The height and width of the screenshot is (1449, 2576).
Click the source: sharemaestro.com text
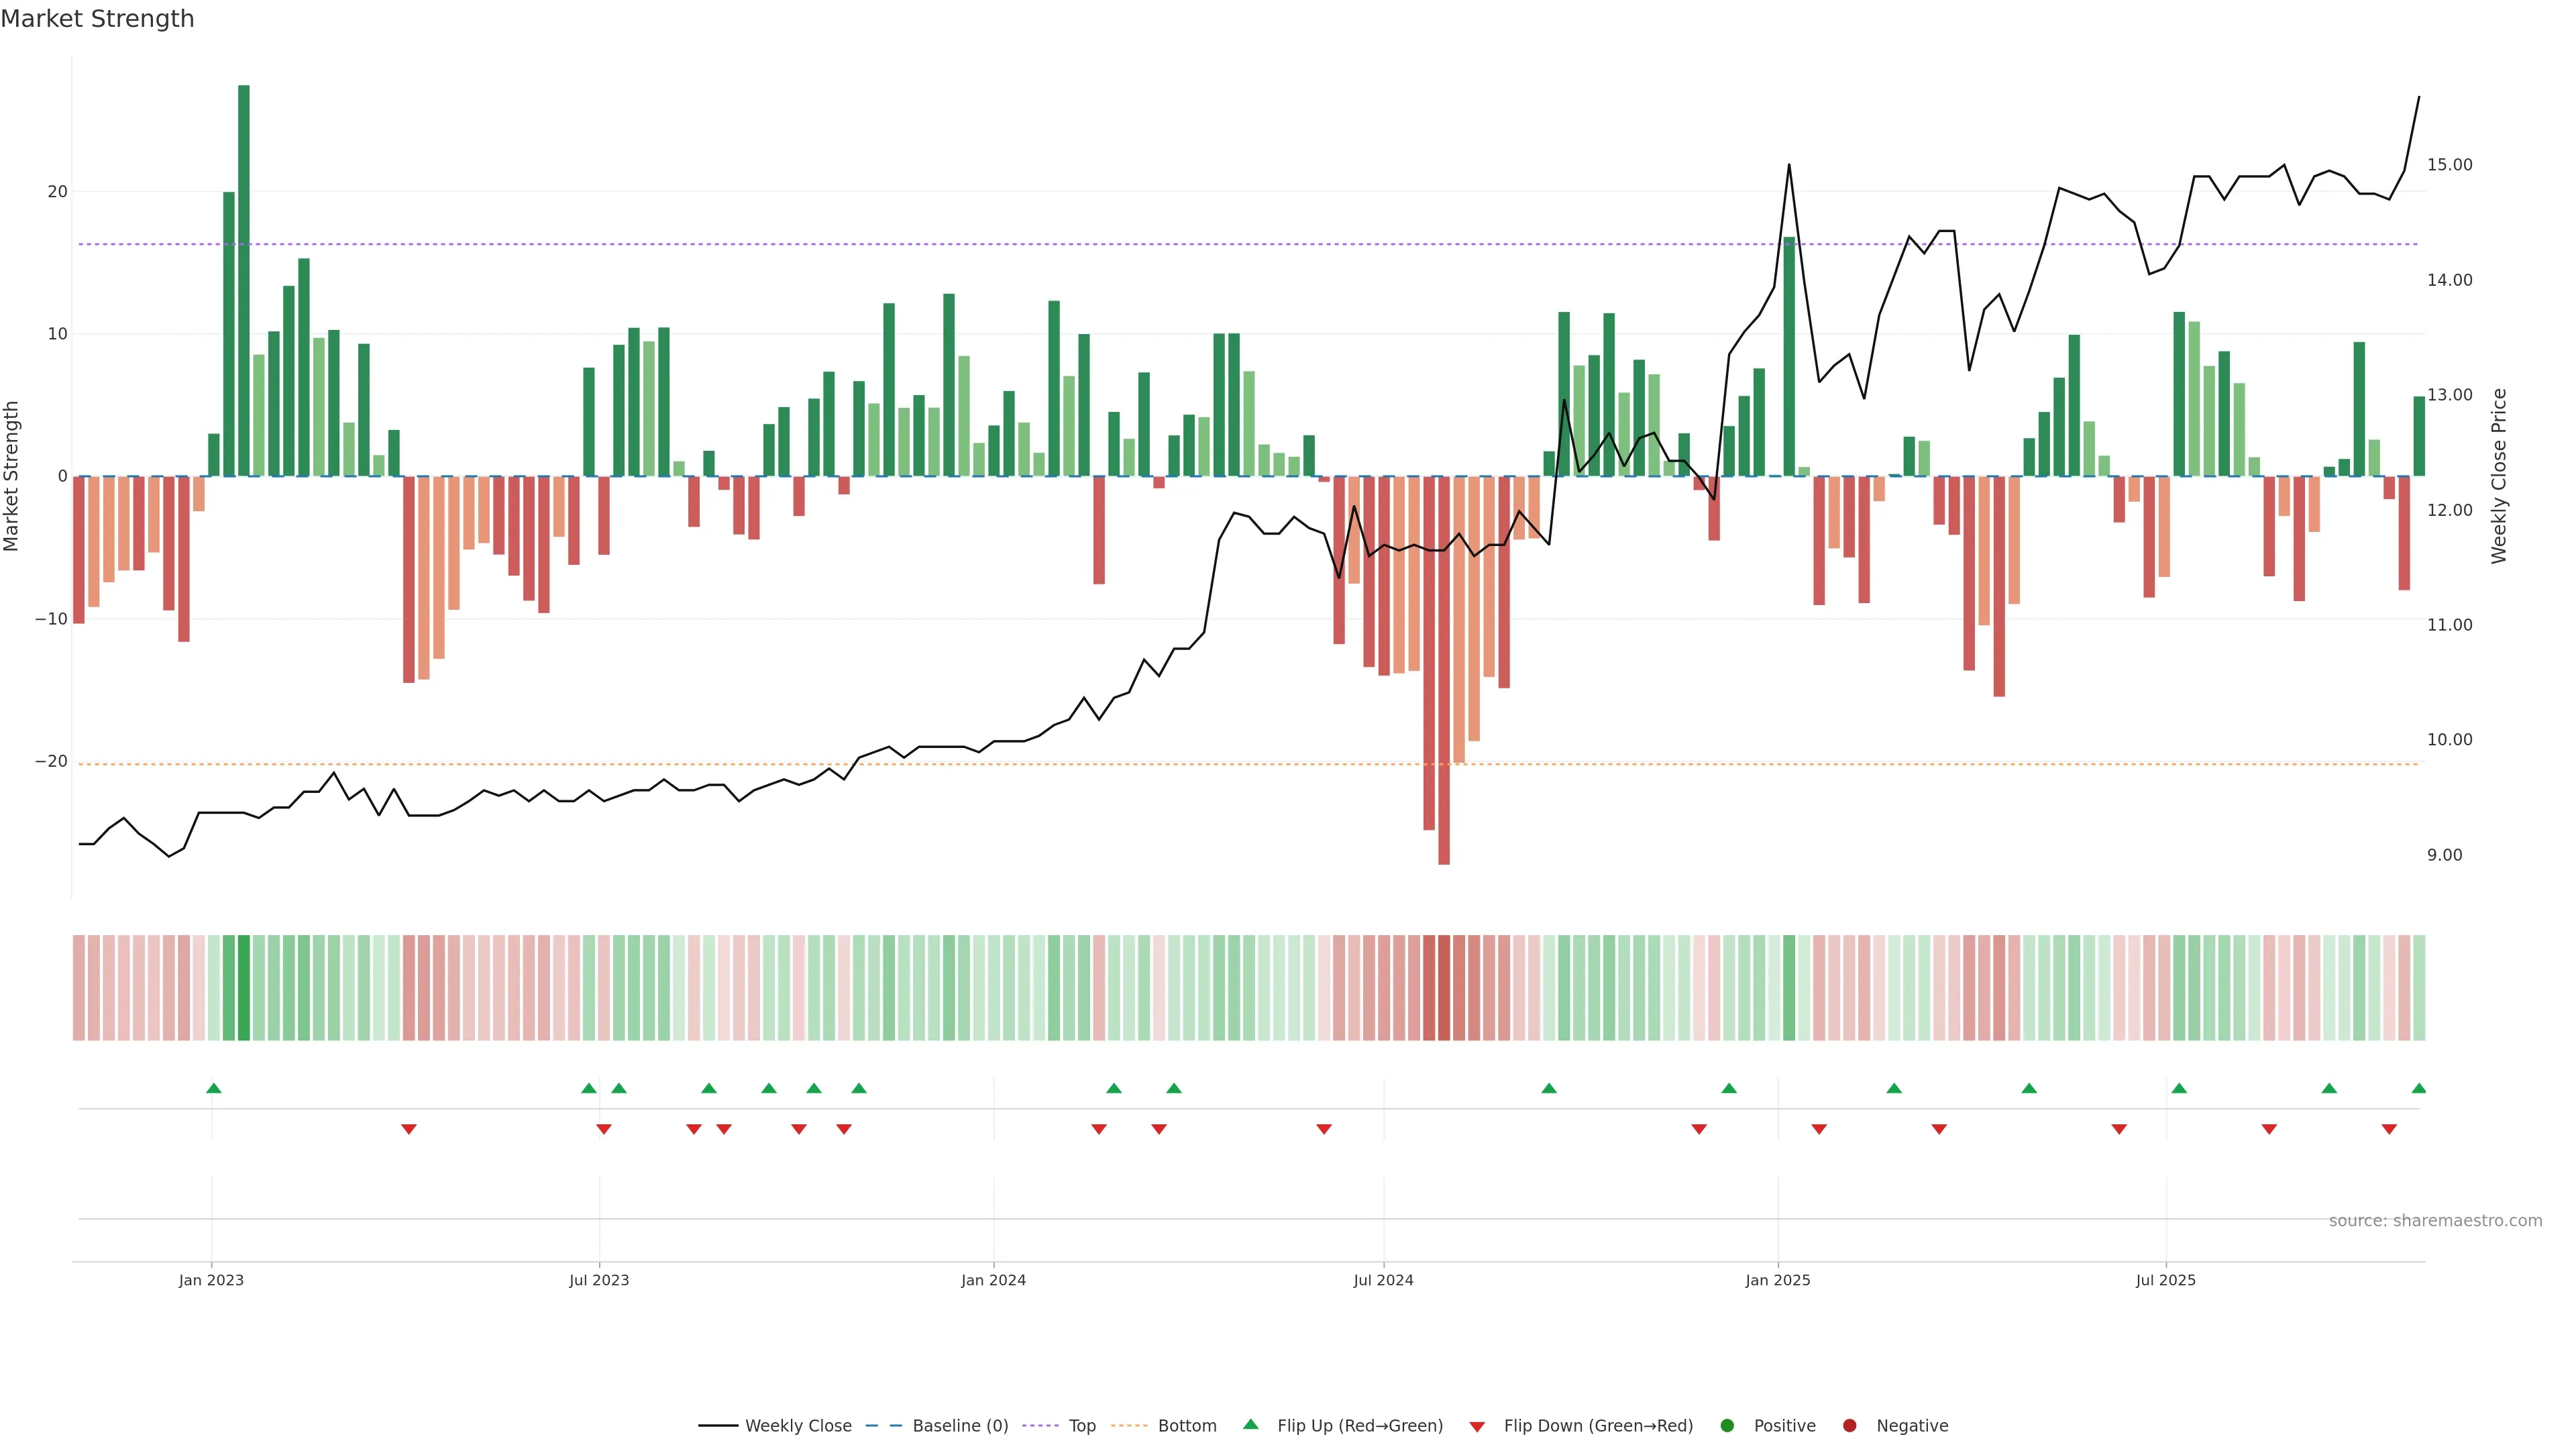2435,1220
